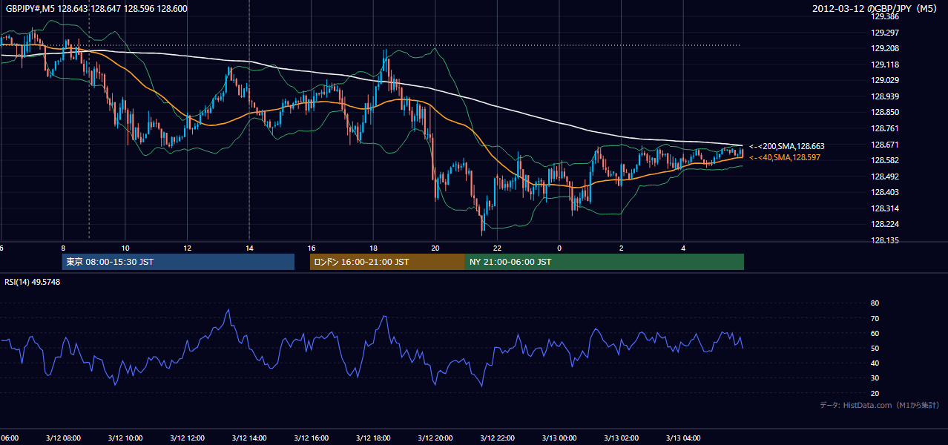Click the chart title 2012-03-12 GBP/JPY (M5)
The height and width of the screenshot is (445, 948).
pos(875,8)
